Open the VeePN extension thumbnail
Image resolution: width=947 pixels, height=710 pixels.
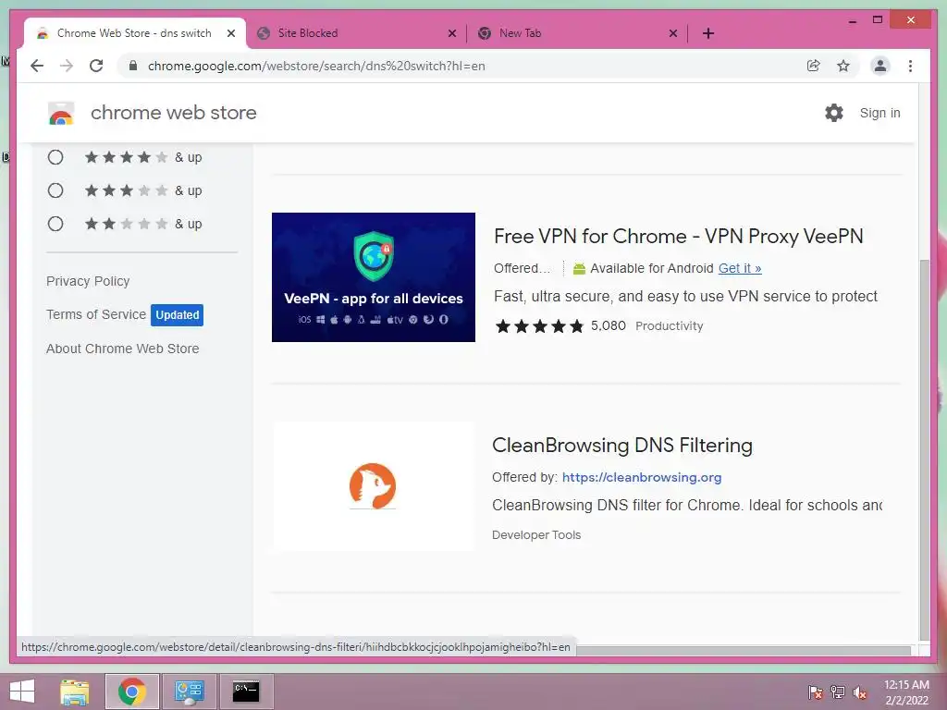[x=374, y=277]
